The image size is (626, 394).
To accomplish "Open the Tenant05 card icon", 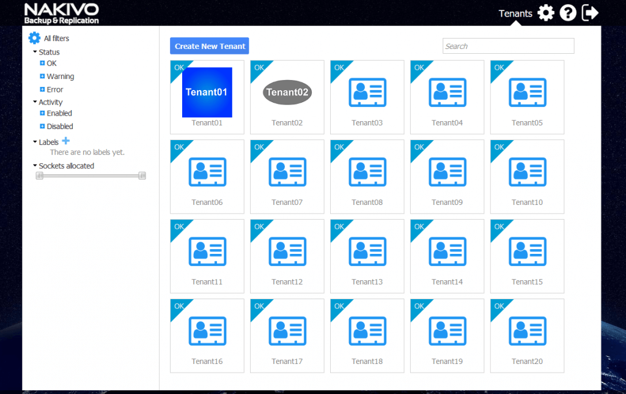I will click(528, 92).
